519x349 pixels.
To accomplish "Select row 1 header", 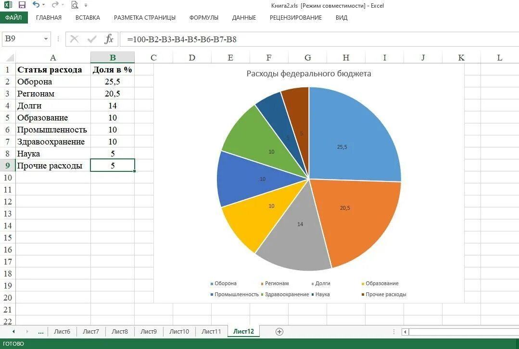I will pos(8,70).
